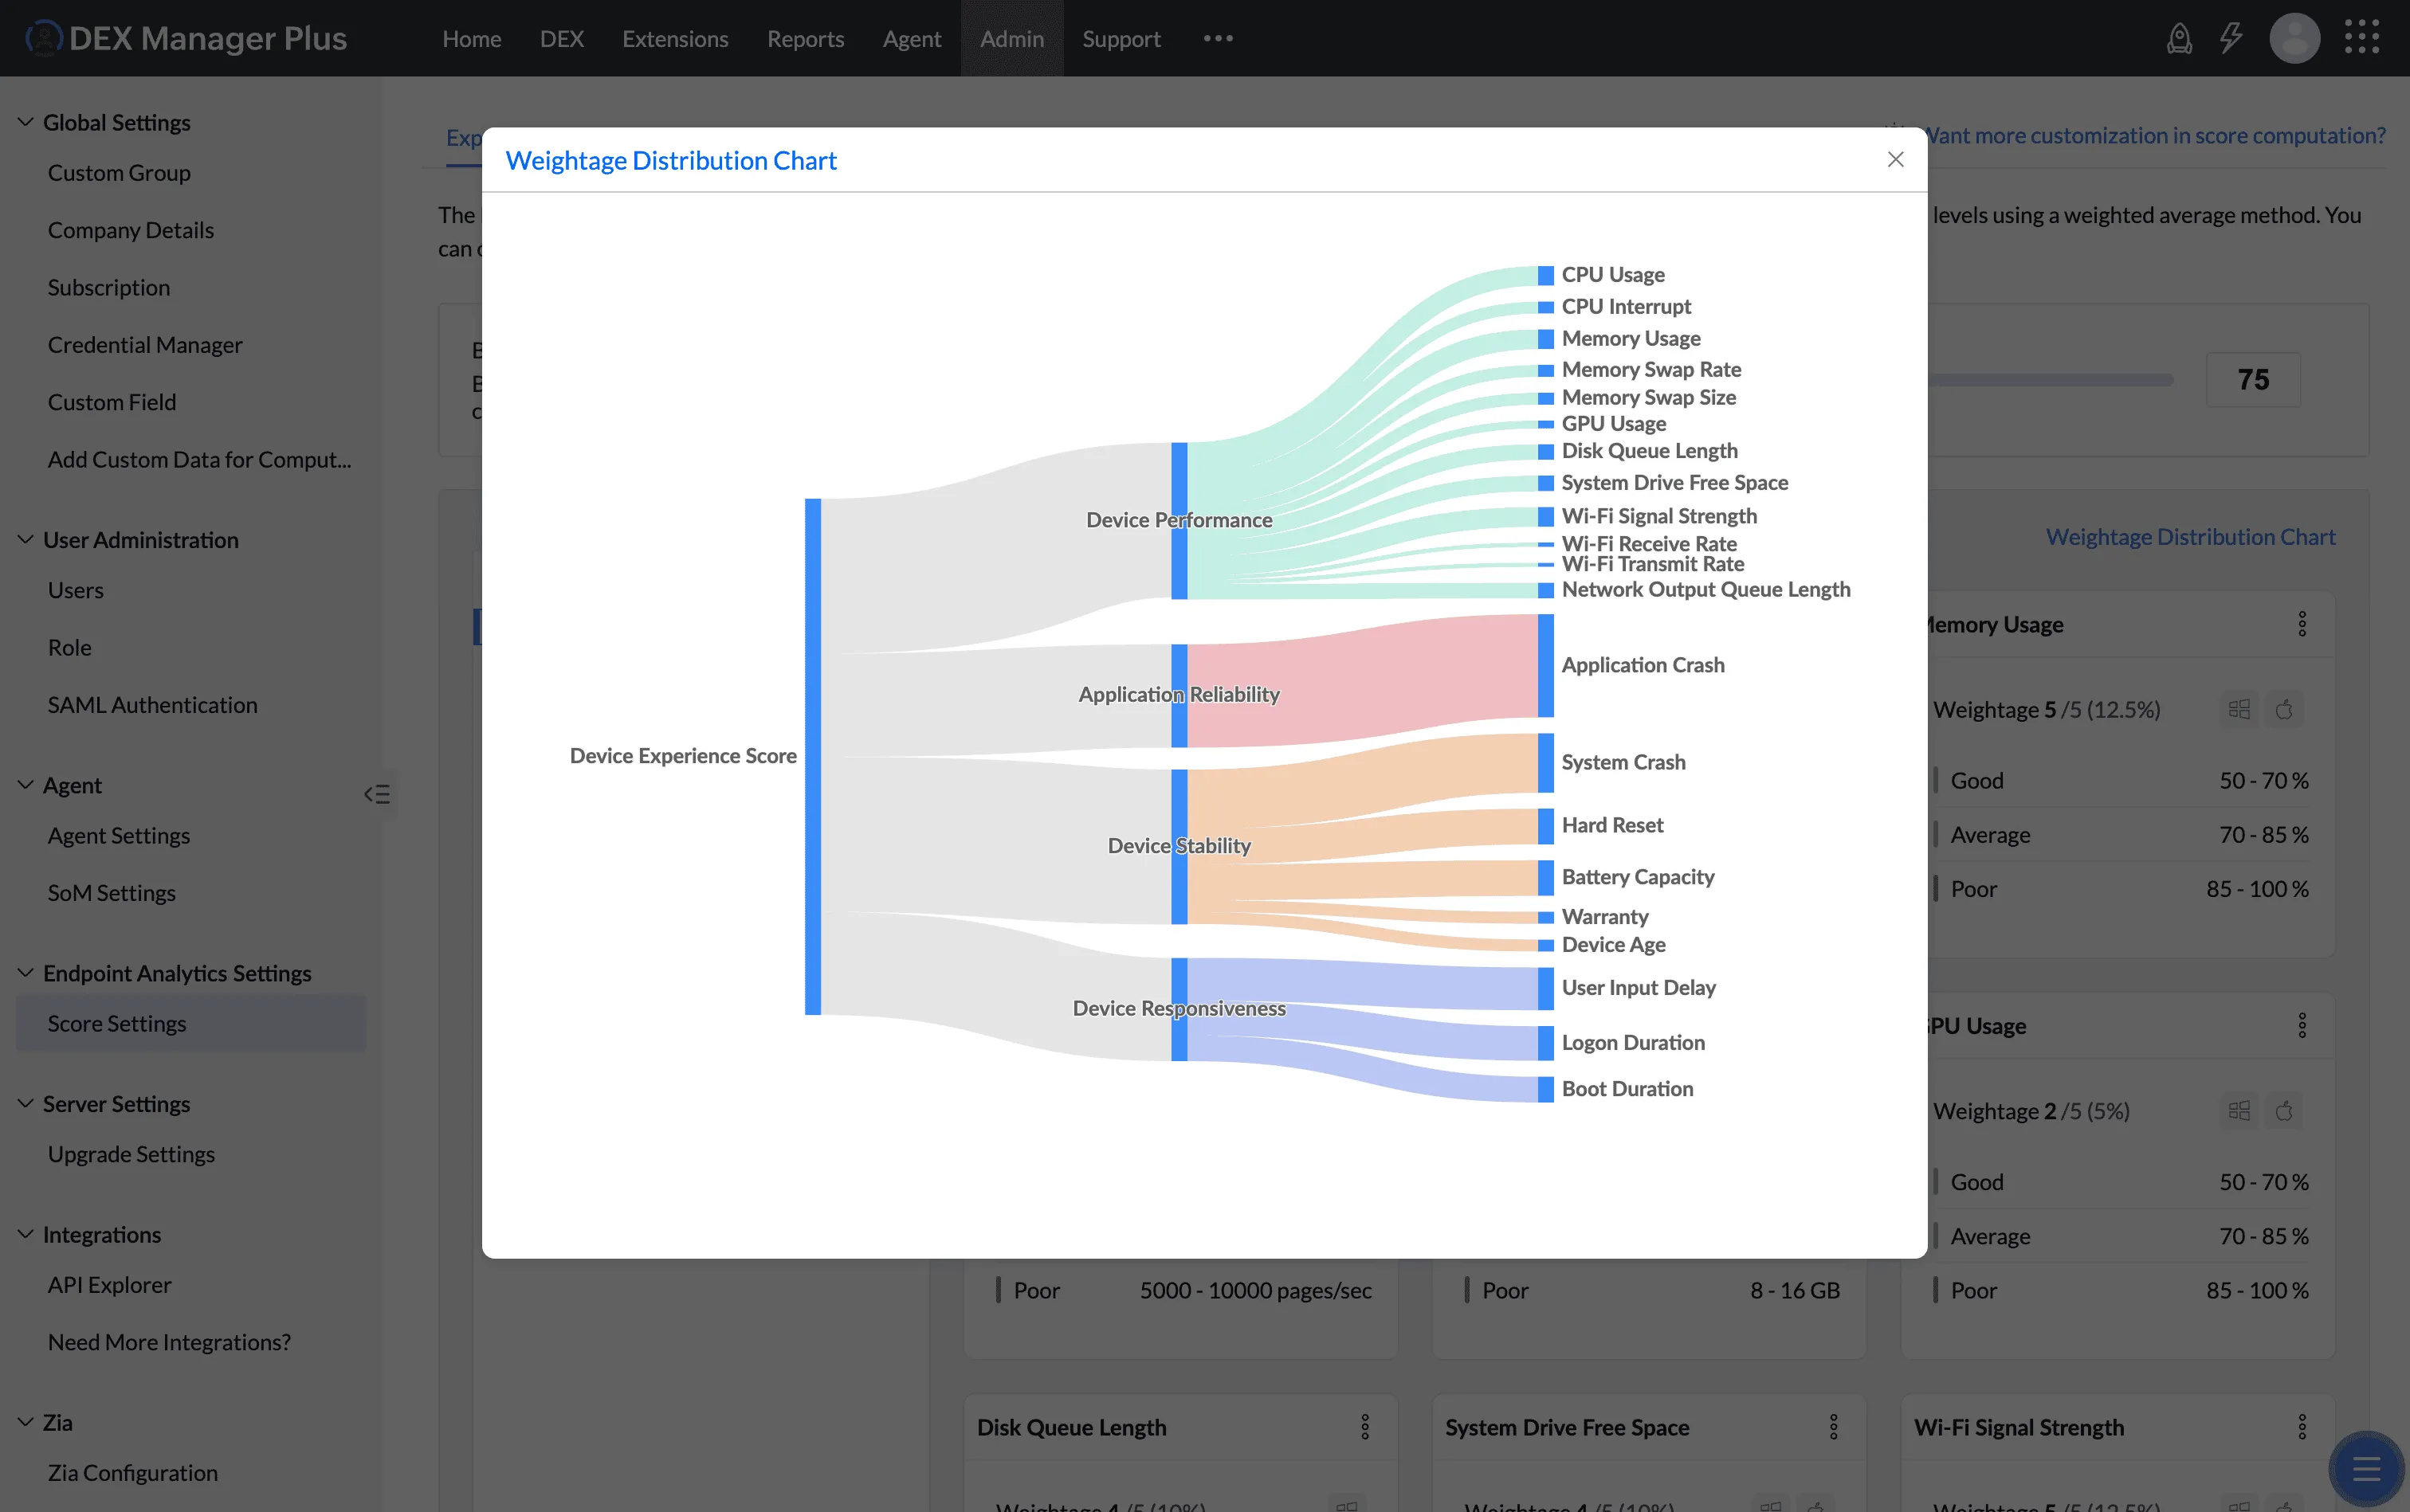Click the CPU Usage node in chart
Screen dimensions: 2410x1512
[1545, 275]
